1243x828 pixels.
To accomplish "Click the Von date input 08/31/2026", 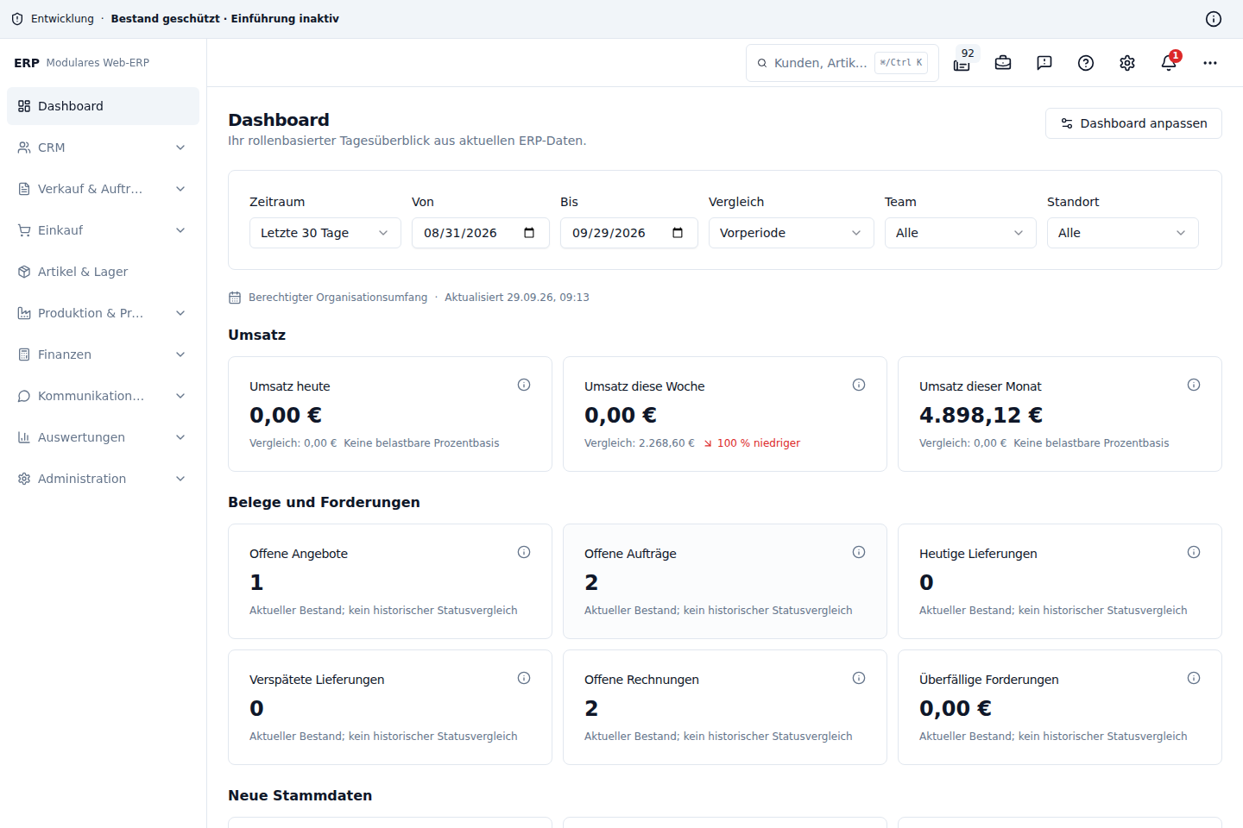I will 481,233.
